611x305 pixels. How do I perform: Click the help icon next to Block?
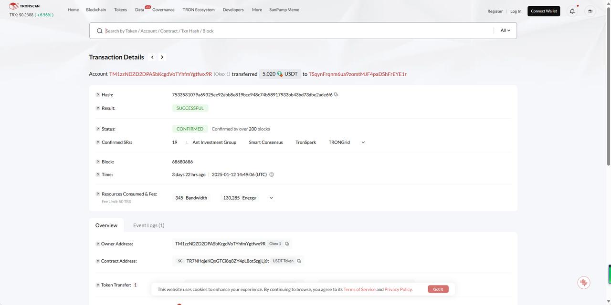pos(98,162)
